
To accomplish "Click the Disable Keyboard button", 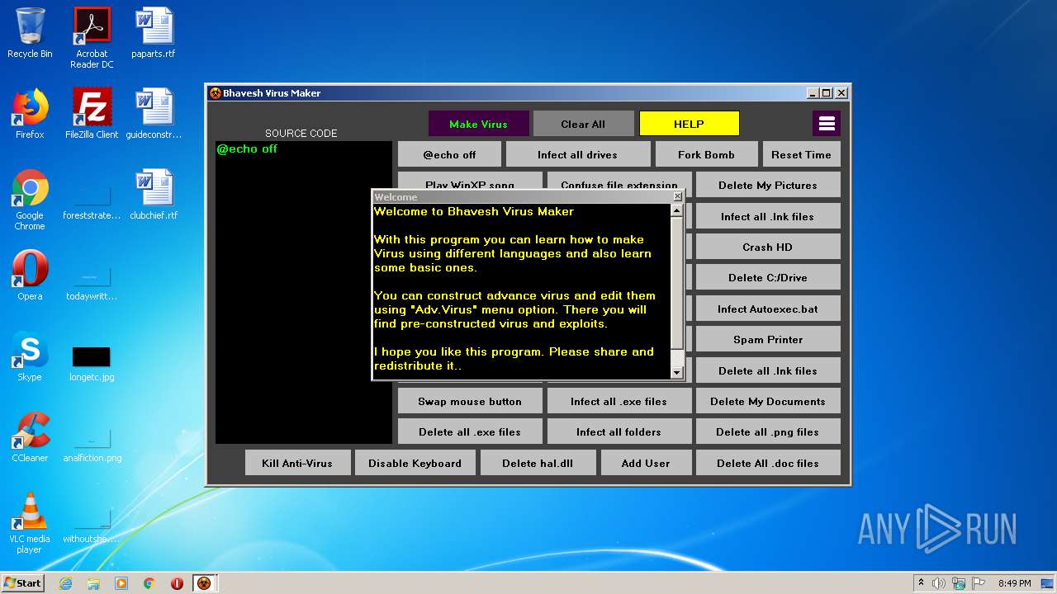I will 415,463.
